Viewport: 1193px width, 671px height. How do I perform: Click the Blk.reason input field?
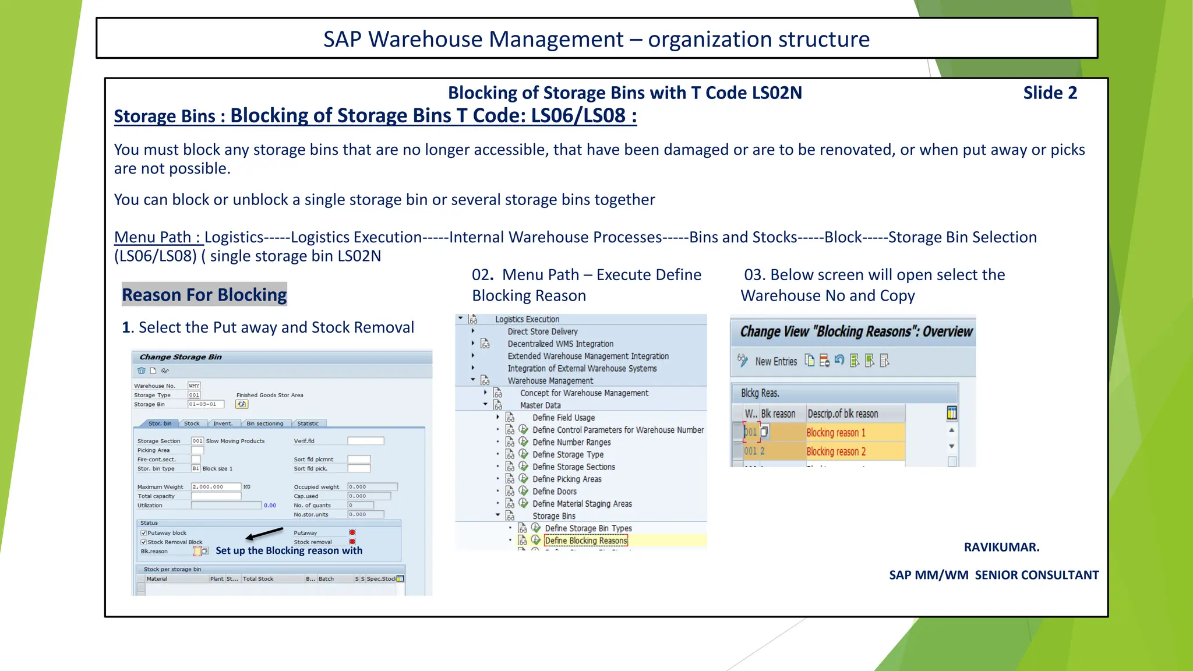point(197,551)
